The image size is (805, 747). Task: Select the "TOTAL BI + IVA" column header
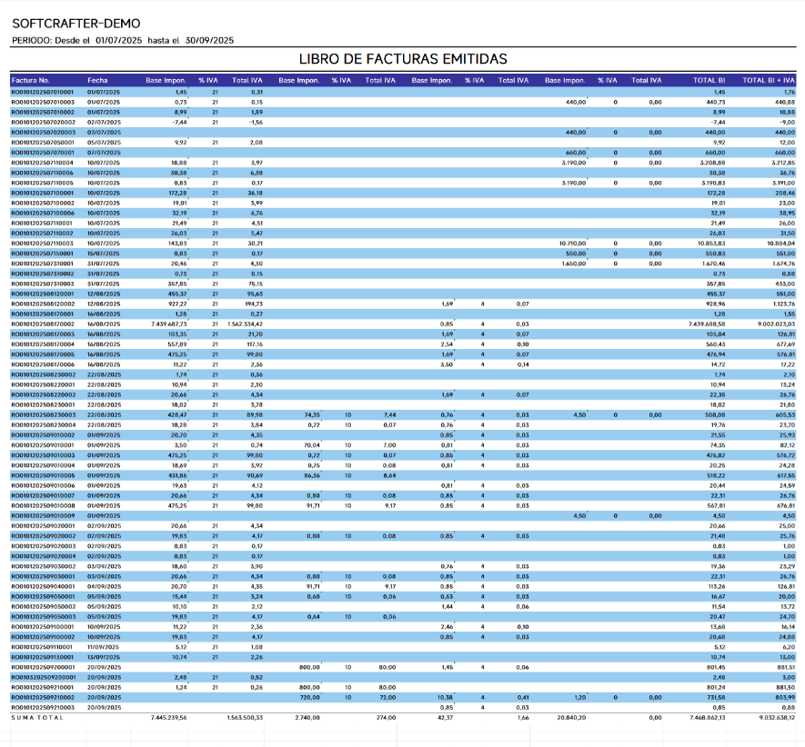click(x=769, y=81)
